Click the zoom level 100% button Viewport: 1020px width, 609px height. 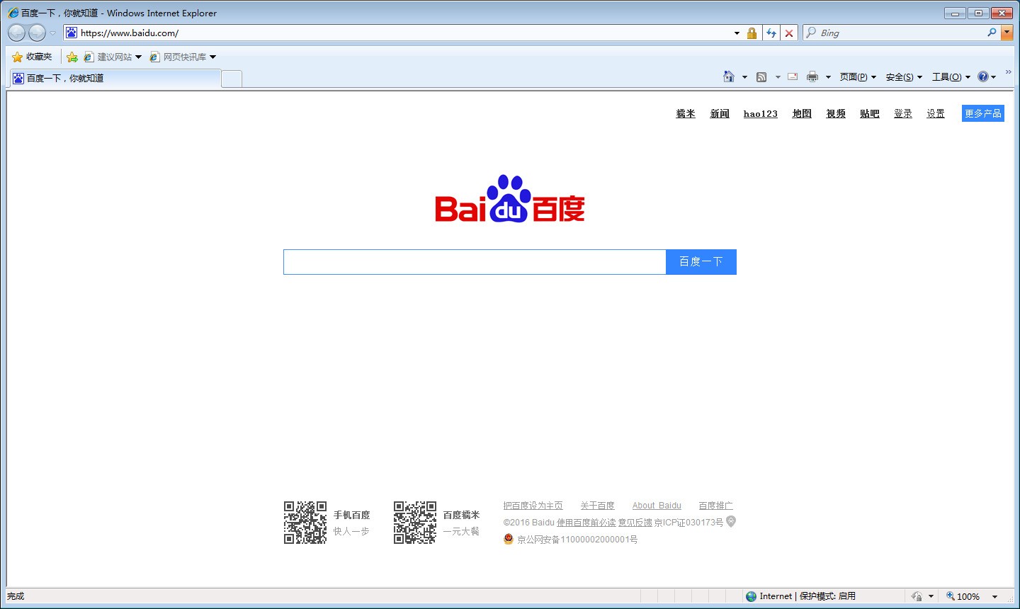pyautogui.click(x=963, y=596)
